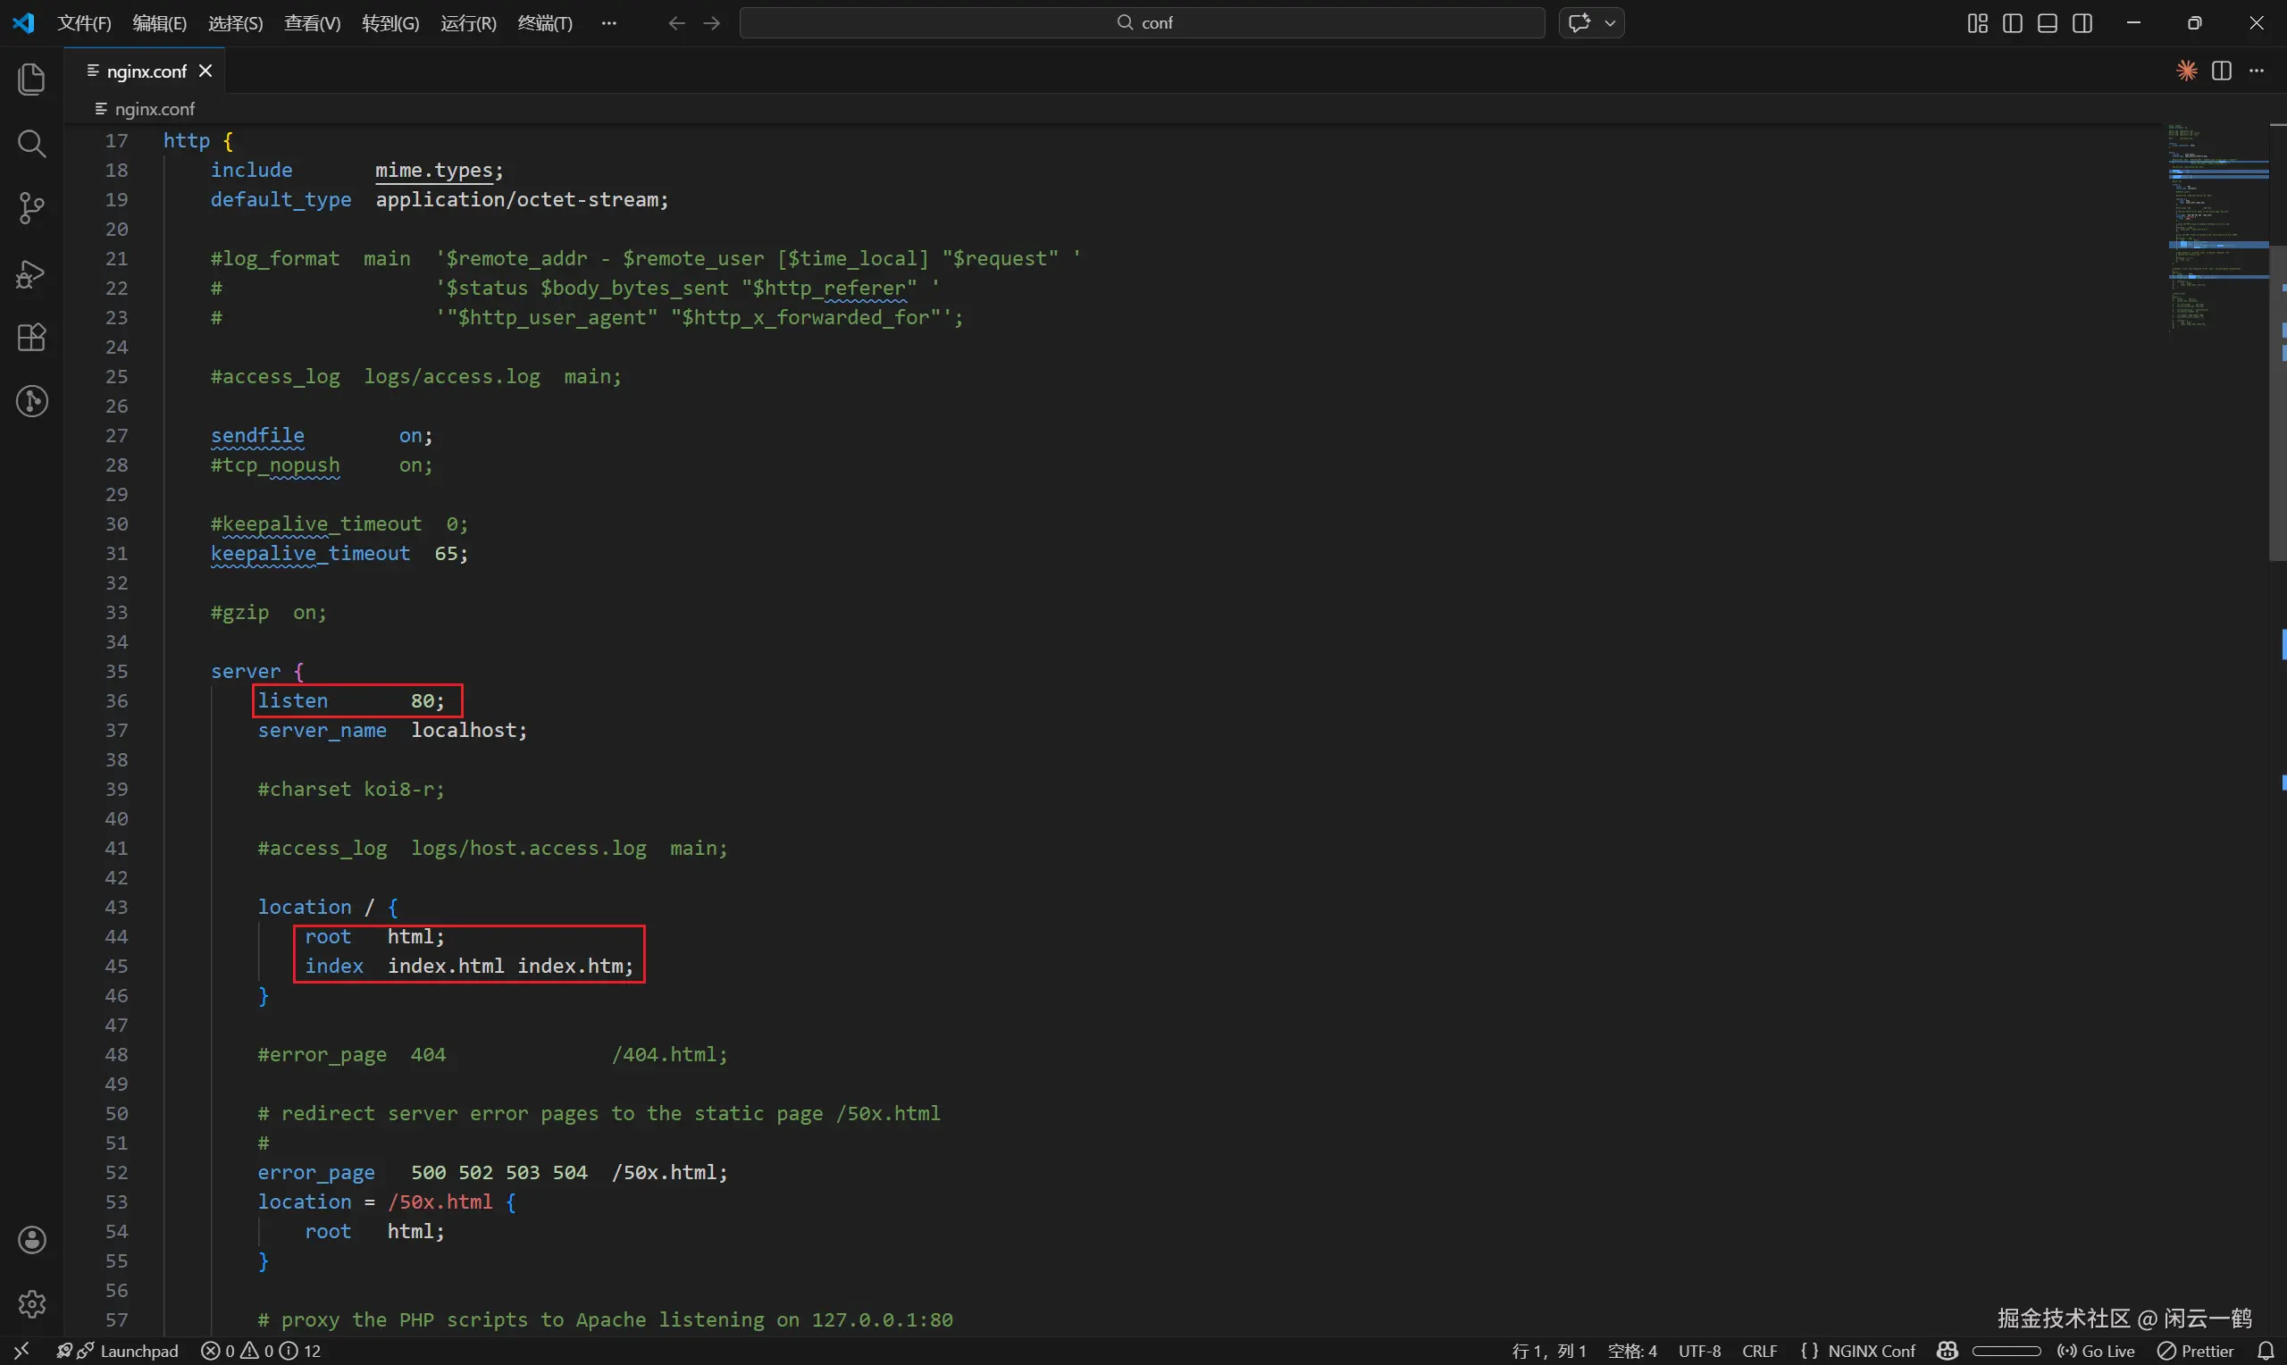Open the 终端(T) menu
This screenshot has height=1365, width=2287.
point(544,23)
